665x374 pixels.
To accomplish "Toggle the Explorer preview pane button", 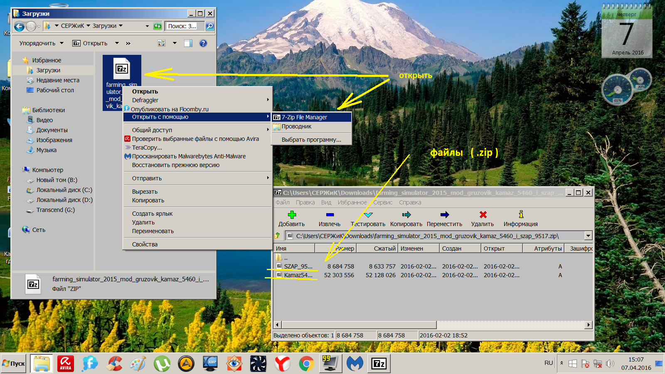I will click(188, 43).
